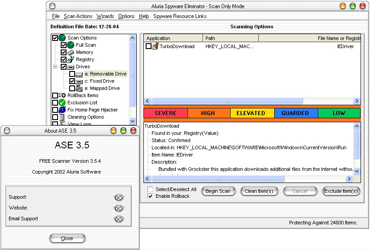
Task: Toggle the Memory checkbox
Action: pos(63,52)
